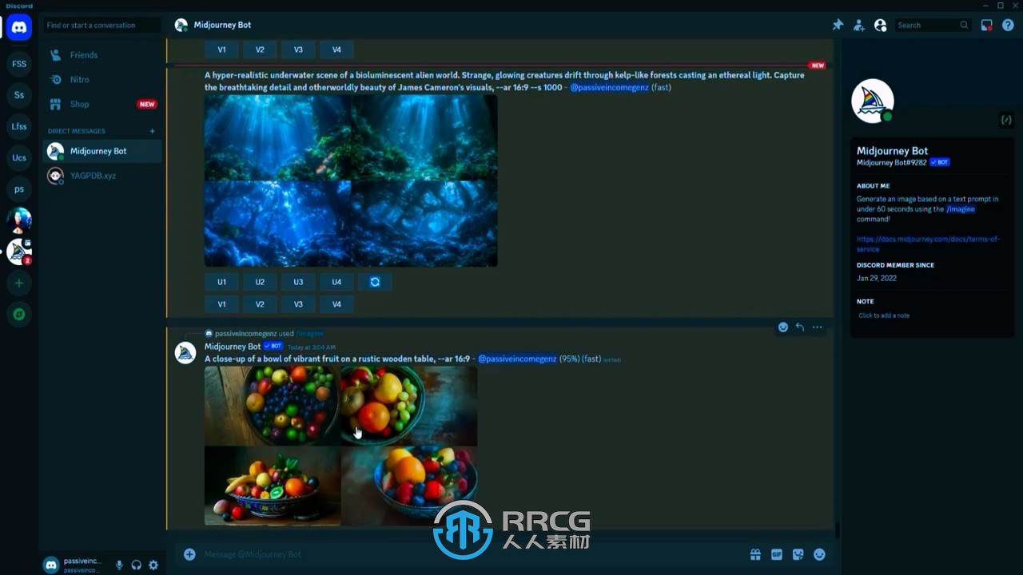Open emoji picker
Screen dimensions: 1023x575
[819, 554]
